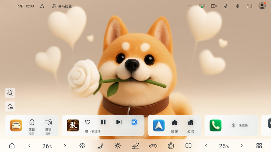Open the user profile avatar
The height and width of the screenshot is (152, 271).
262,6
